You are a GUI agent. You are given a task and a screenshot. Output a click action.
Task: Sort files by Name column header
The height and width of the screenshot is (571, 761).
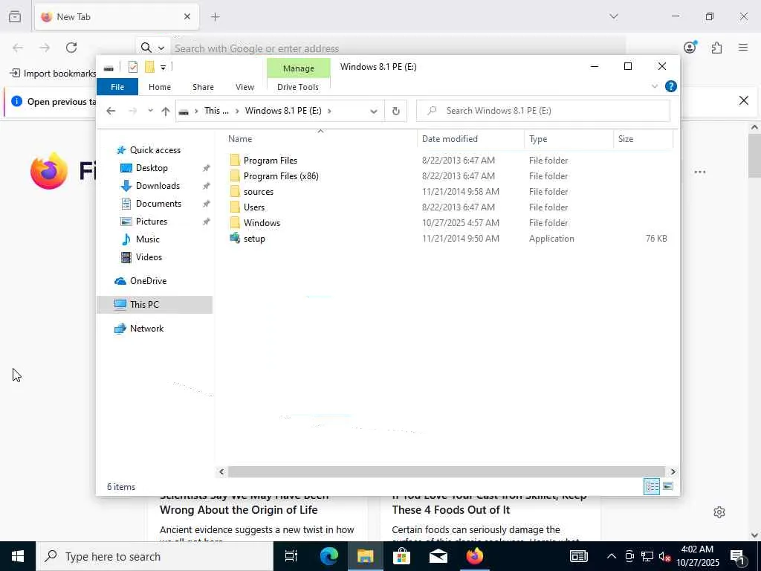pyautogui.click(x=320, y=139)
